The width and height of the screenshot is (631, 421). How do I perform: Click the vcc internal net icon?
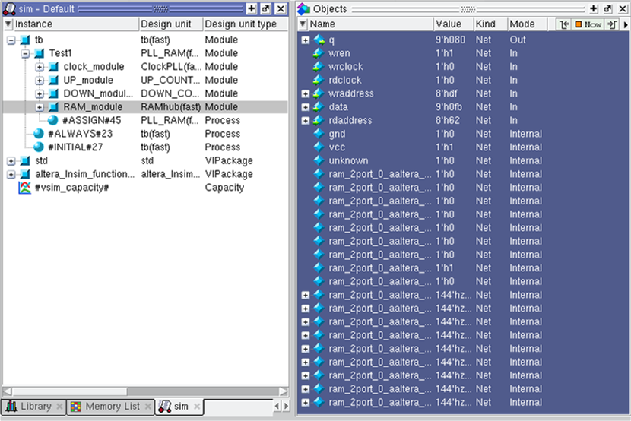click(x=319, y=147)
